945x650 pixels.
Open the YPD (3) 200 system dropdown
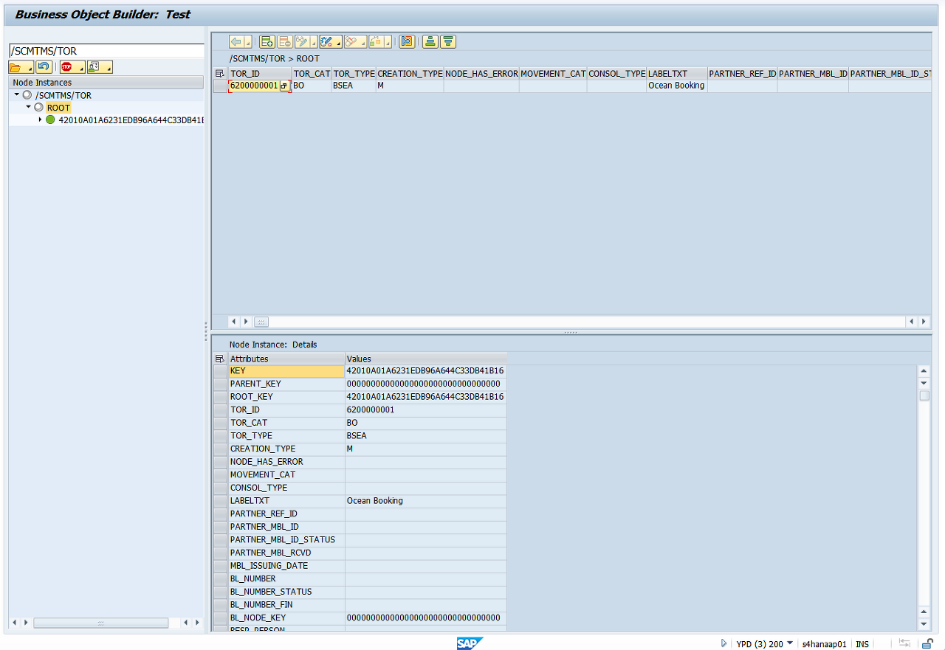click(x=790, y=643)
